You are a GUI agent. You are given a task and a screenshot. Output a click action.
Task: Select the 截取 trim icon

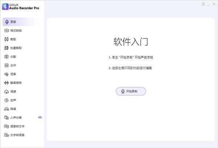[x=7, y=39]
